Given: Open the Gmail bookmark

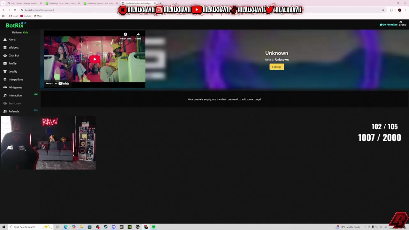Looking at the screenshot, I should (x=13, y=16).
